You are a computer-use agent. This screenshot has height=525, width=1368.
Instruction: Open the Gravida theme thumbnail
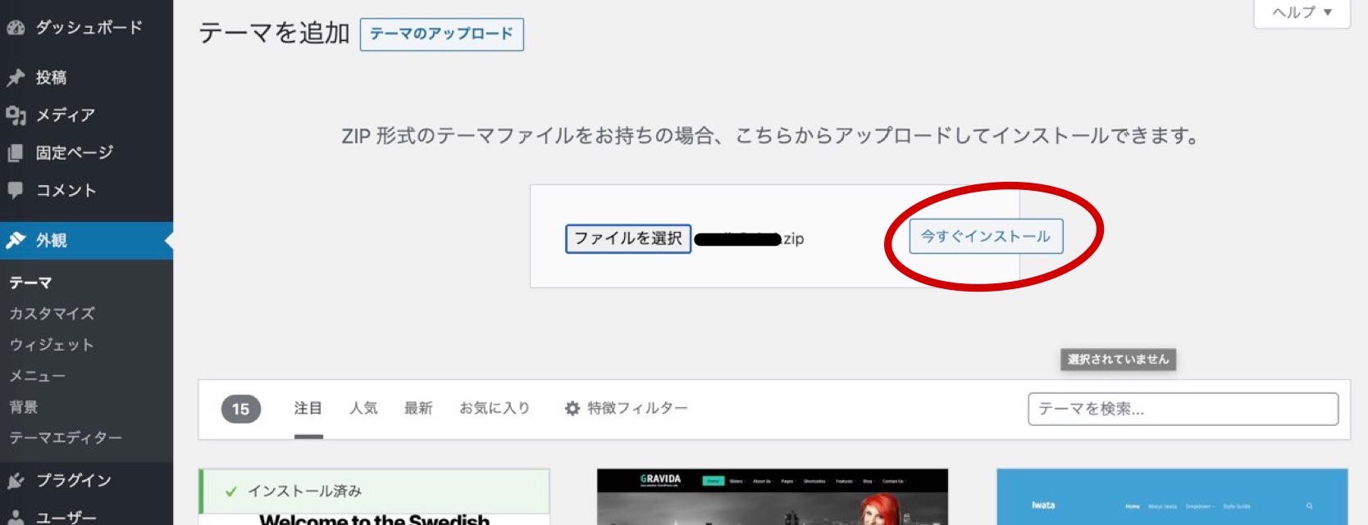pyautogui.click(x=772, y=496)
